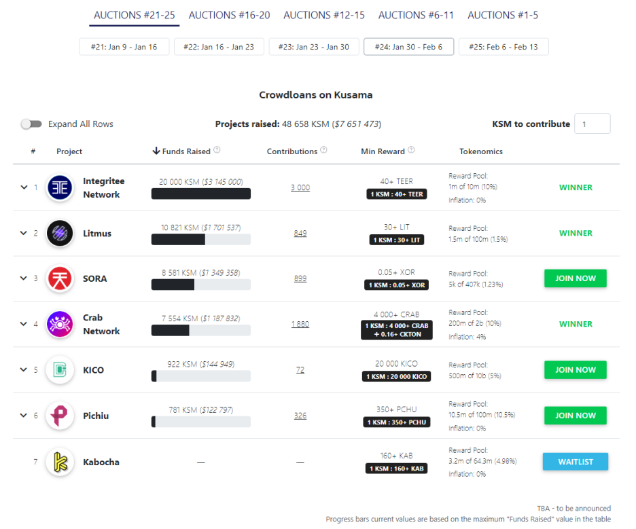The height and width of the screenshot is (529, 636).
Task: Click the Crab Network logo icon
Action: pos(60,325)
